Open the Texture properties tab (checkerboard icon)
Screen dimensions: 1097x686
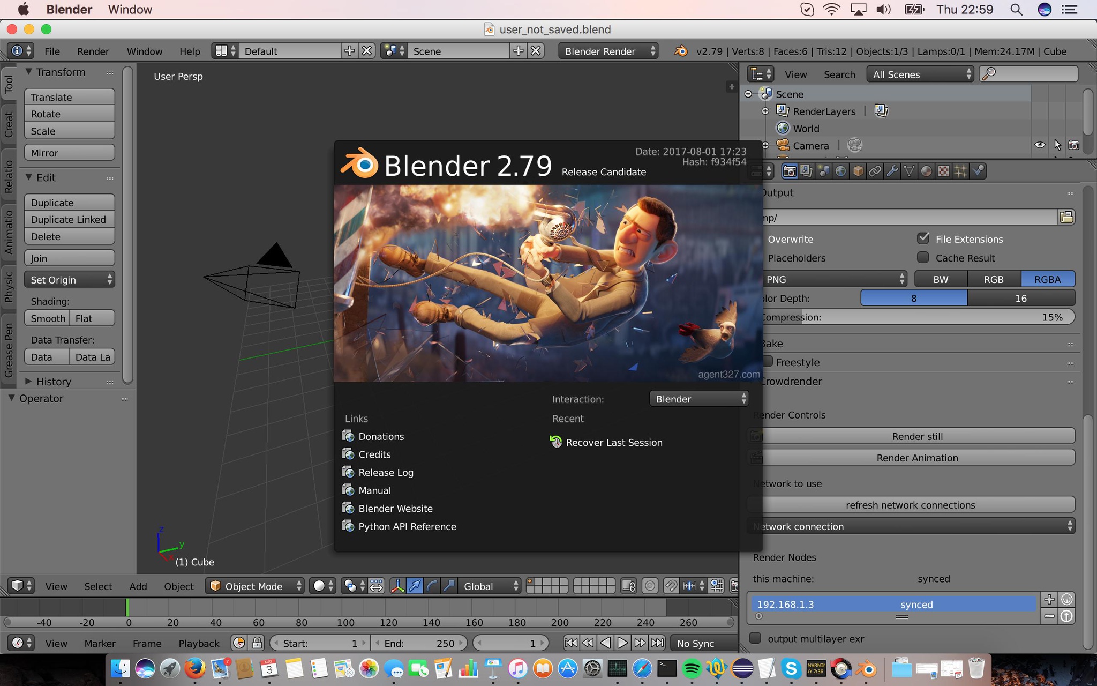click(943, 171)
